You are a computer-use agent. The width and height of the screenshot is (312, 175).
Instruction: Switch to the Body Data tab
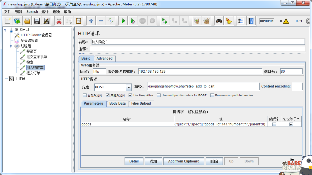tap(117, 103)
